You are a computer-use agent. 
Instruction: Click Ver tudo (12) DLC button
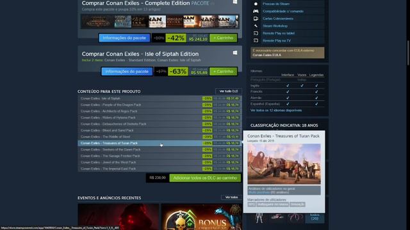(x=228, y=91)
